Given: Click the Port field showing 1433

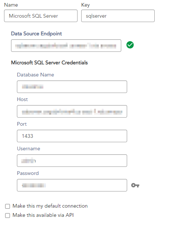Looking at the screenshot, I should tap(72, 136).
